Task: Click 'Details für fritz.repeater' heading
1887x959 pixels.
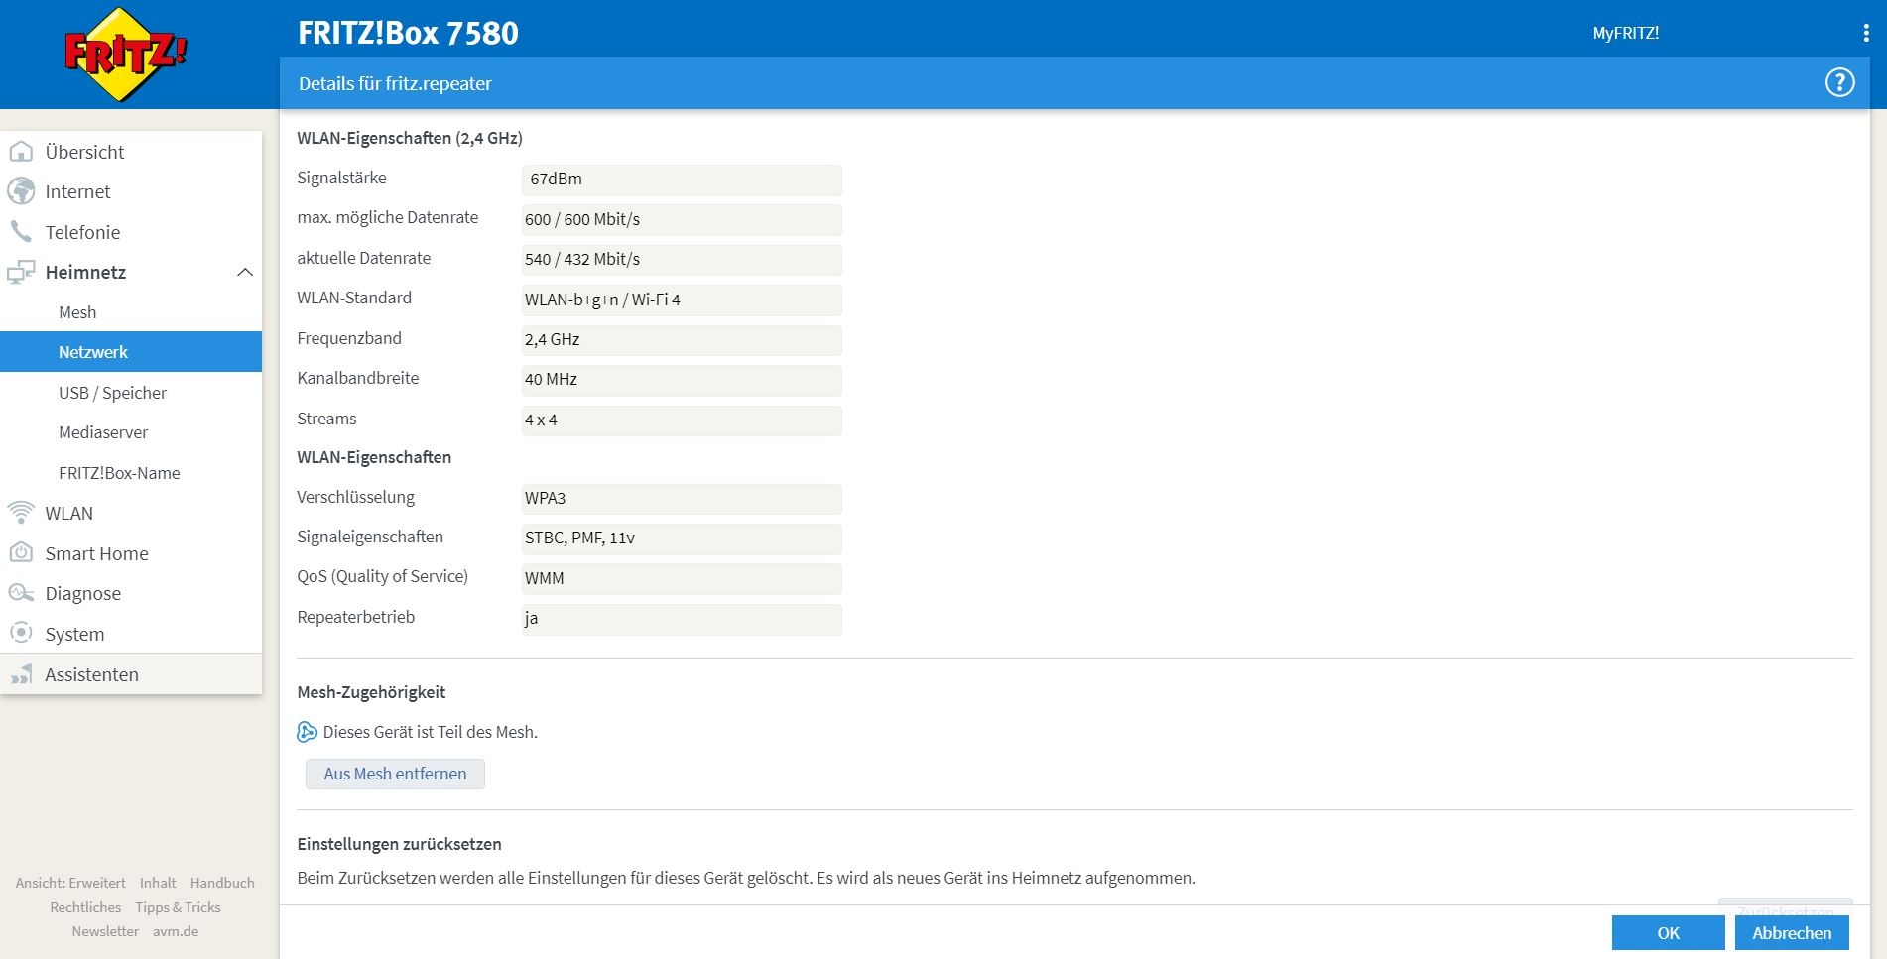Action: point(395,83)
